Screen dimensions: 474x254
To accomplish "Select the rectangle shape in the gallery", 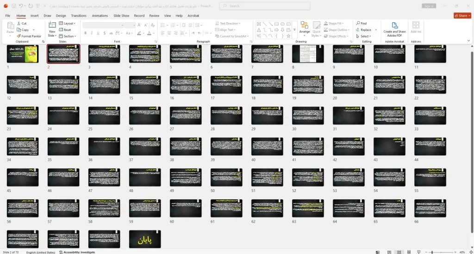I will click(x=276, y=24).
